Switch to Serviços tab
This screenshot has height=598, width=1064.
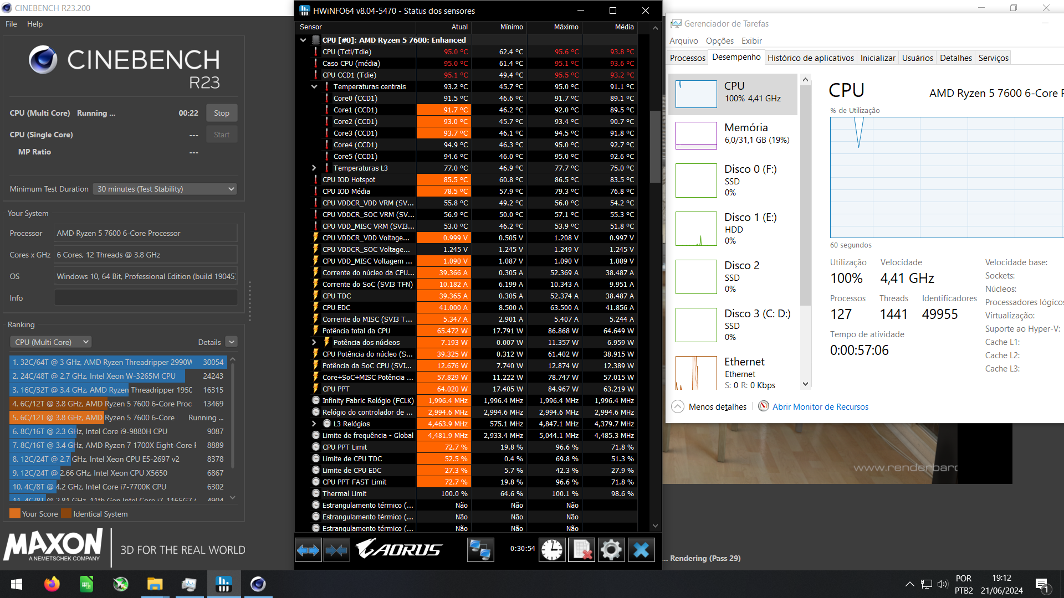point(993,58)
